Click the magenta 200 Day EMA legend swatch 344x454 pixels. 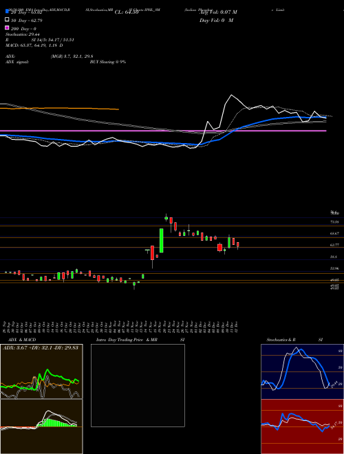tap(7, 28)
